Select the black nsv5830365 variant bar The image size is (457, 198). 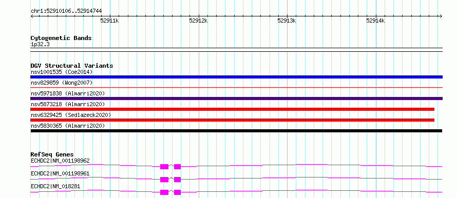(x=236, y=131)
